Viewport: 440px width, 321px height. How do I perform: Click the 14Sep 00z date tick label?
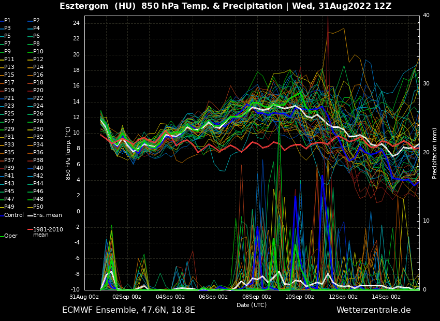(386, 297)
